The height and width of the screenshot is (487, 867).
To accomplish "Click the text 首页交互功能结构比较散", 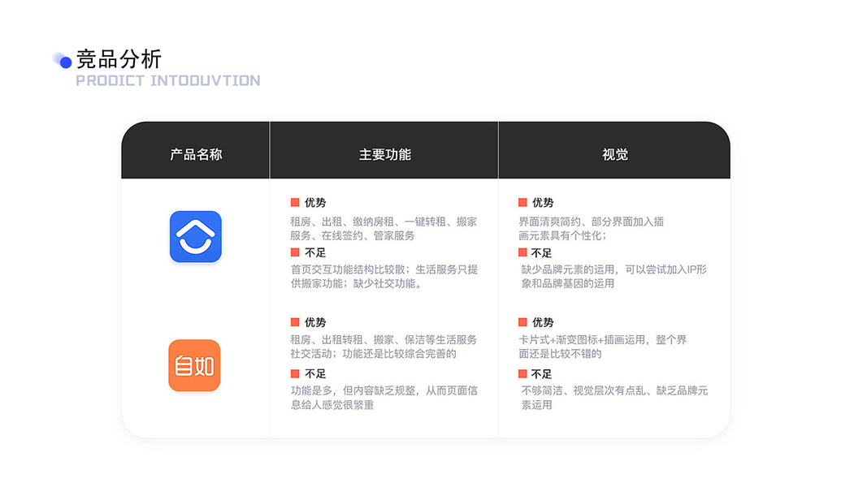I will tap(348, 269).
